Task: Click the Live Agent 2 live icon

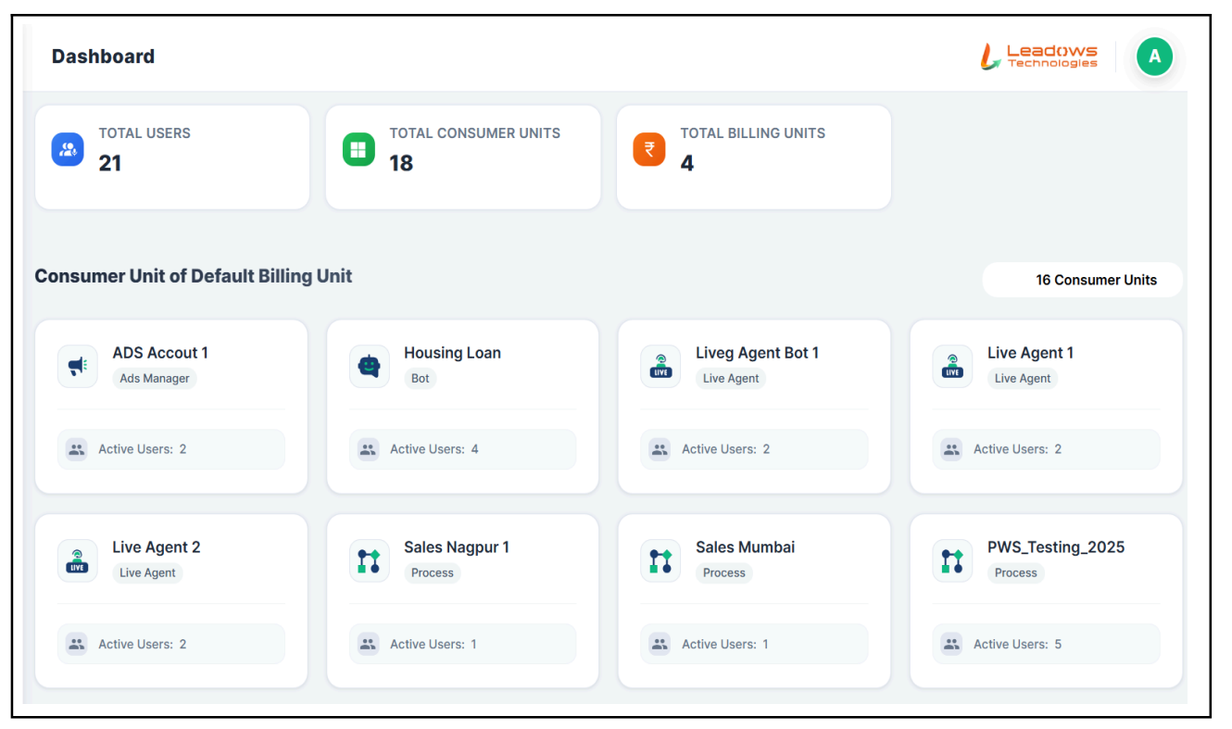Action: [x=78, y=560]
